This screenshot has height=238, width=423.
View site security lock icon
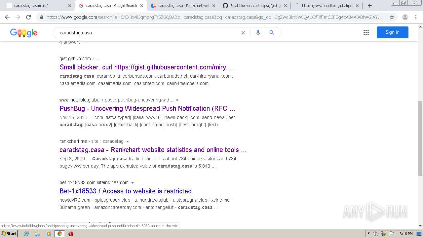41,17
